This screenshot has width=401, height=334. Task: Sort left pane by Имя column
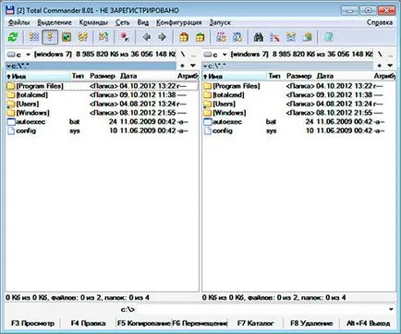tap(38, 76)
